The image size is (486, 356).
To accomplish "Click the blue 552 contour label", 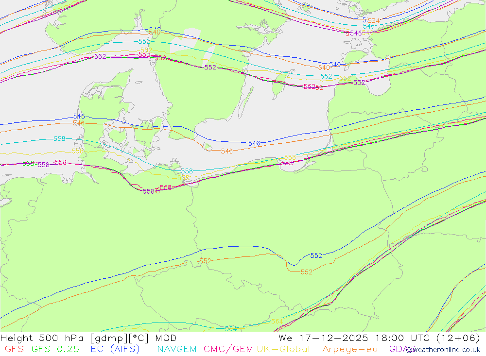I will [316, 255].
